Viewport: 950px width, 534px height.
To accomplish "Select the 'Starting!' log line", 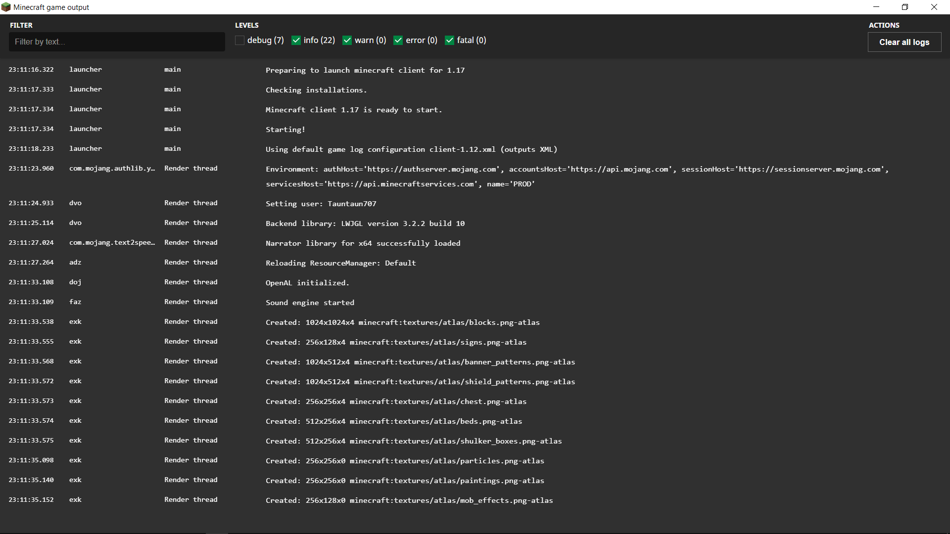I will 285,130.
